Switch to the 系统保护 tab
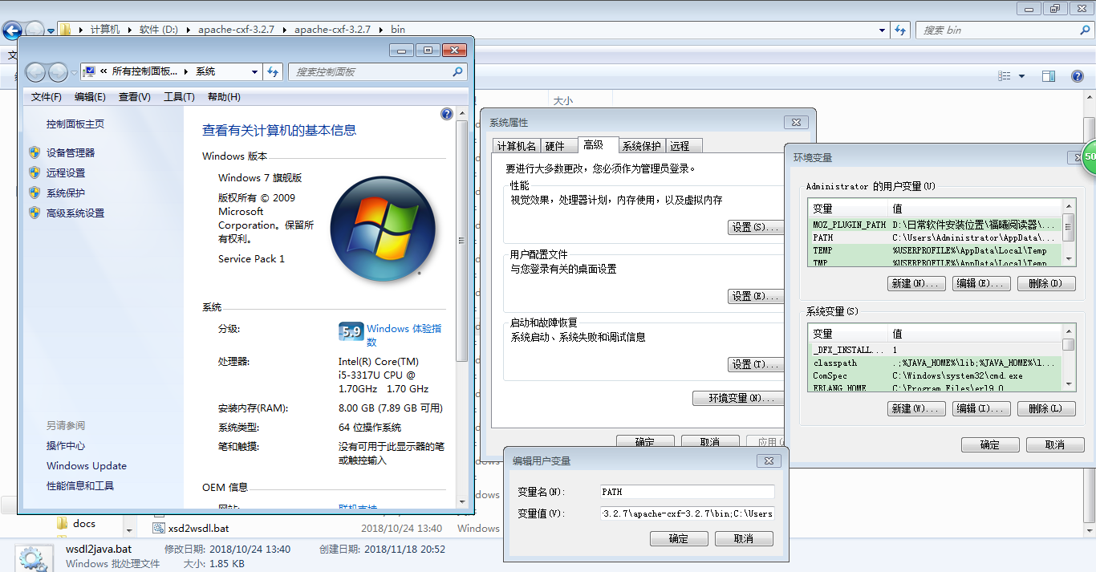The image size is (1096, 572). (642, 146)
